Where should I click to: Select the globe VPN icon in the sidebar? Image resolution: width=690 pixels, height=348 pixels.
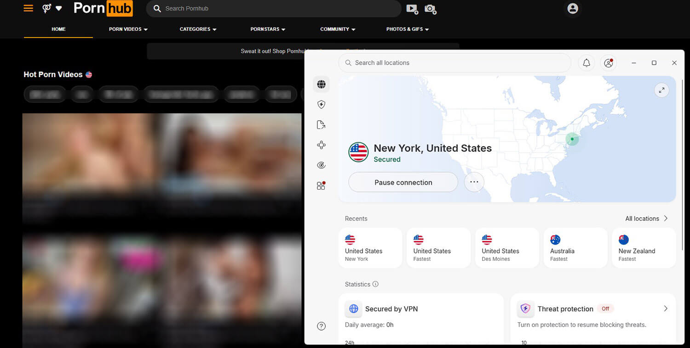[322, 84]
